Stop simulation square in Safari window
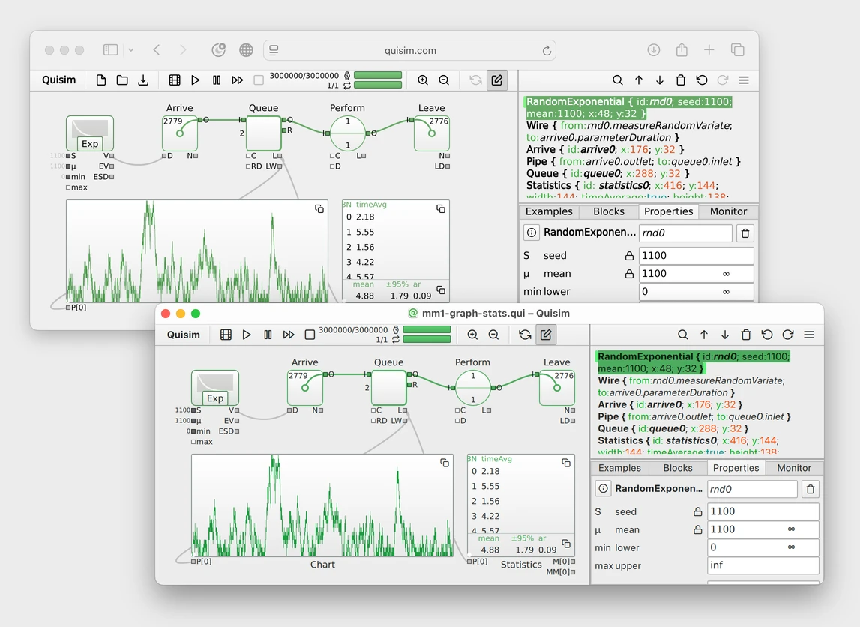 (x=259, y=80)
